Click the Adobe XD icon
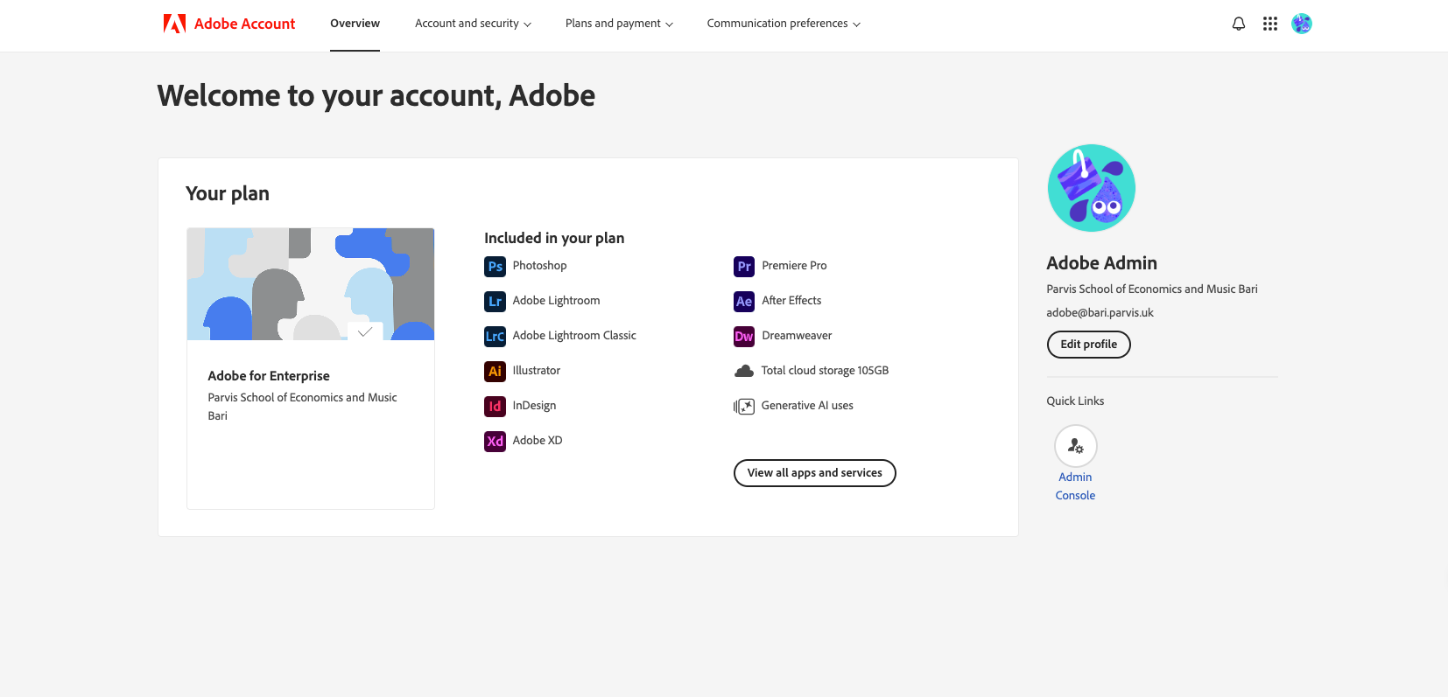Image resolution: width=1448 pixels, height=697 pixels. [x=496, y=442]
